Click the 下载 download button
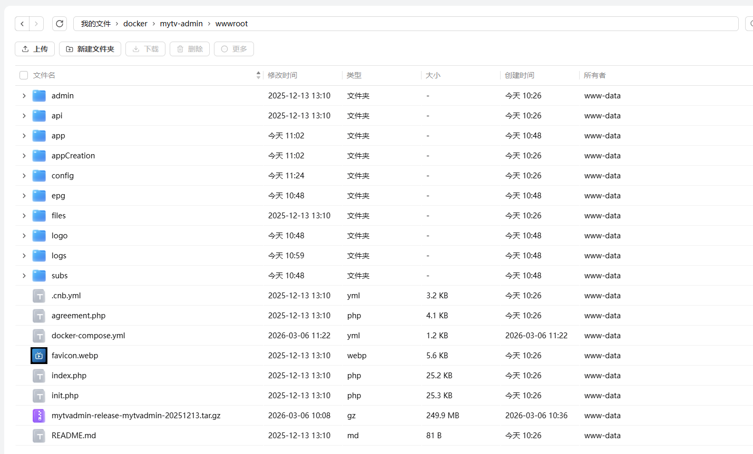The width and height of the screenshot is (753, 454). pyautogui.click(x=145, y=49)
